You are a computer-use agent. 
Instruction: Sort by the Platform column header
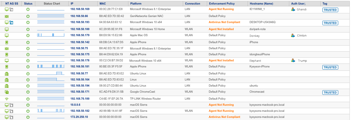point(136,4)
